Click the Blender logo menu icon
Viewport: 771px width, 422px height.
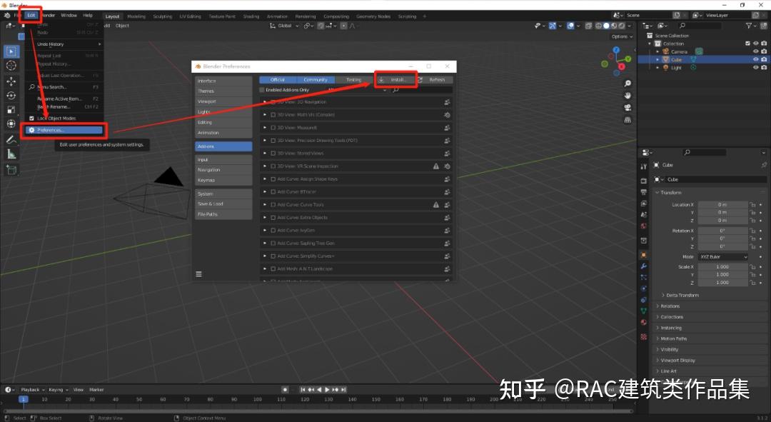pos(7,15)
